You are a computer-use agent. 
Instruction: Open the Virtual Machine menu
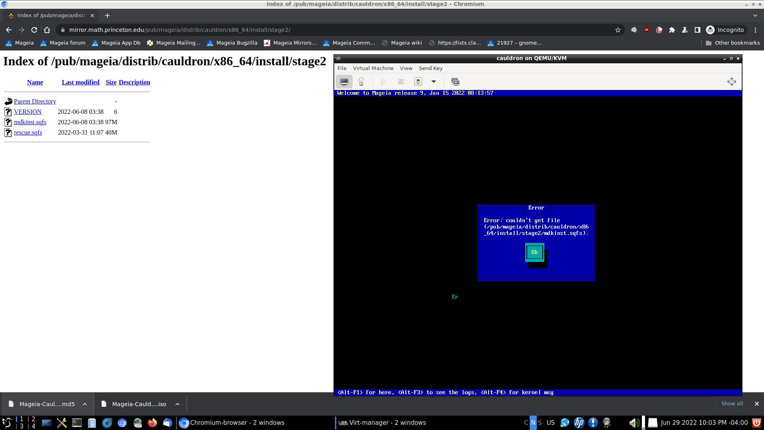[x=373, y=68]
